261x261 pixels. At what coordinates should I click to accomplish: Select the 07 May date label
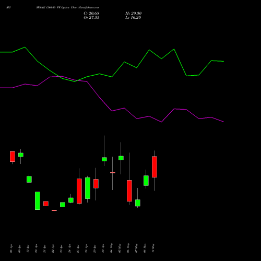(136, 248)
